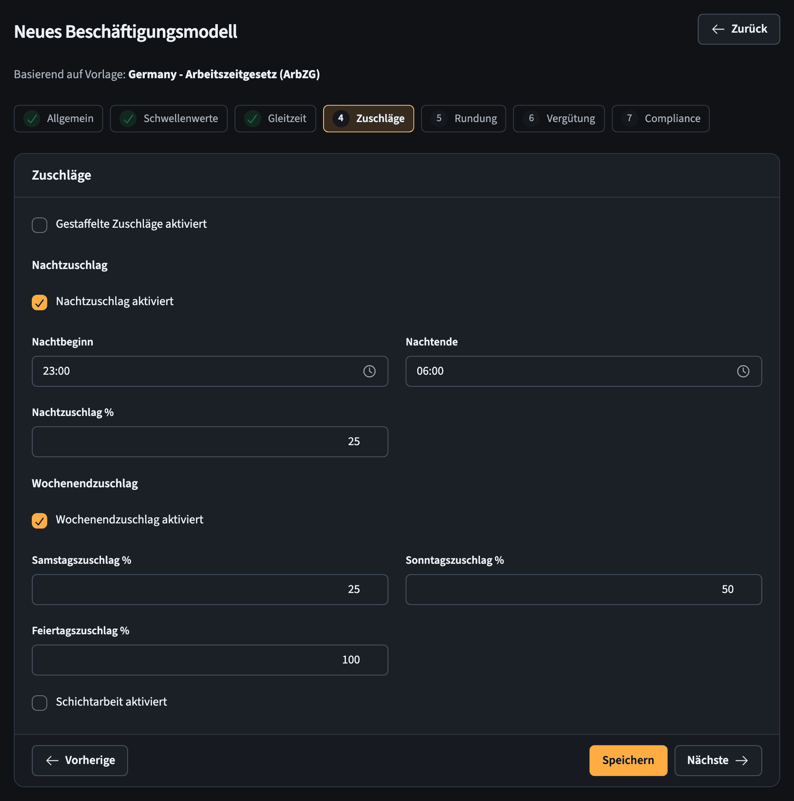Open Vergütung step tab

point(559,119)
